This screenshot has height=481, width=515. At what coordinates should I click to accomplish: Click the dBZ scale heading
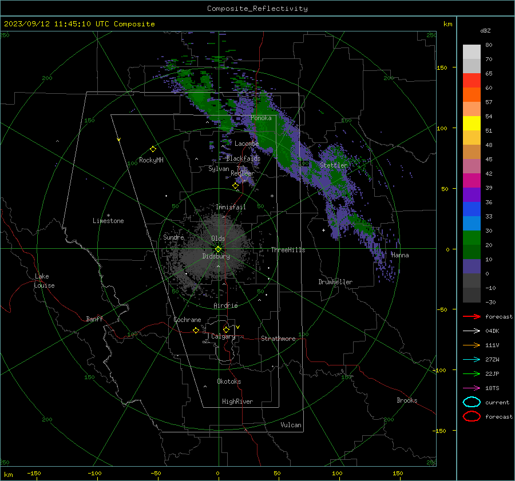pos(485,30)
